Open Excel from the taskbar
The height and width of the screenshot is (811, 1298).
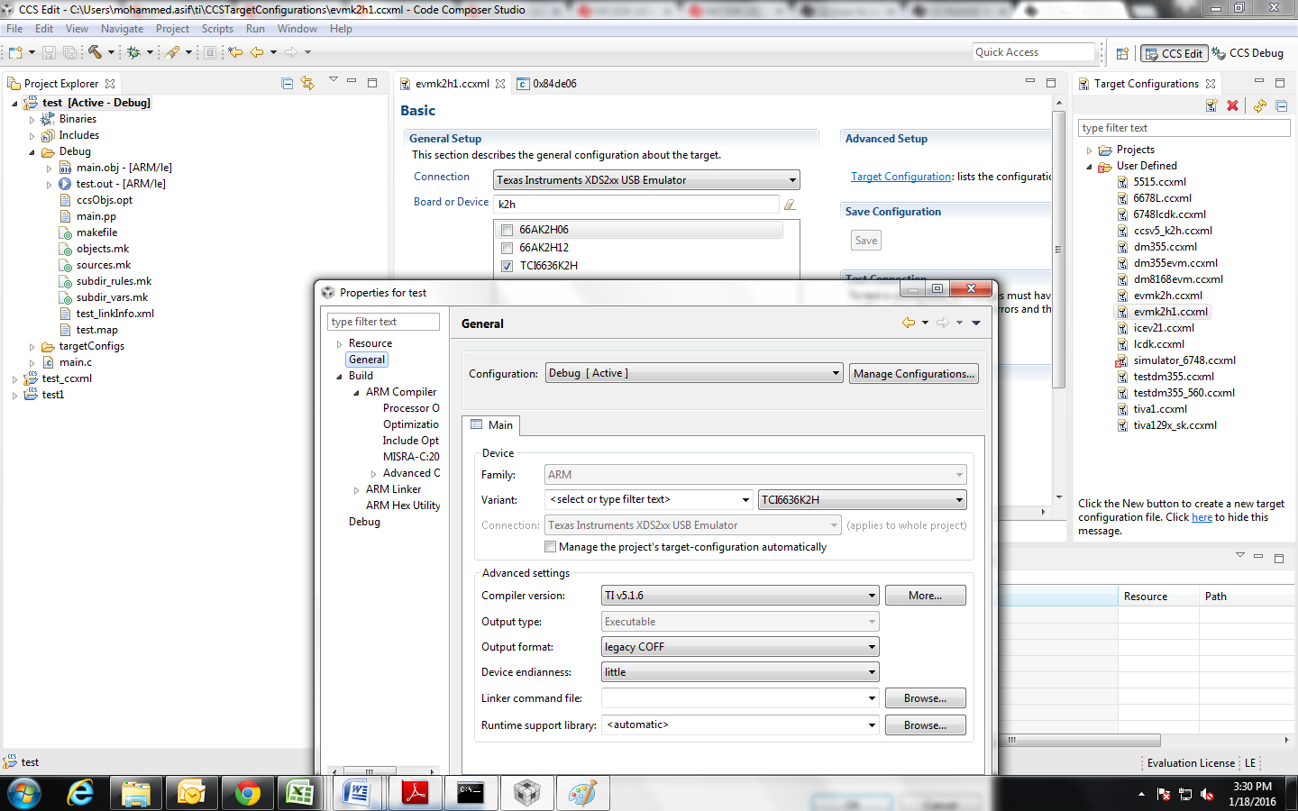coord(299,793)
